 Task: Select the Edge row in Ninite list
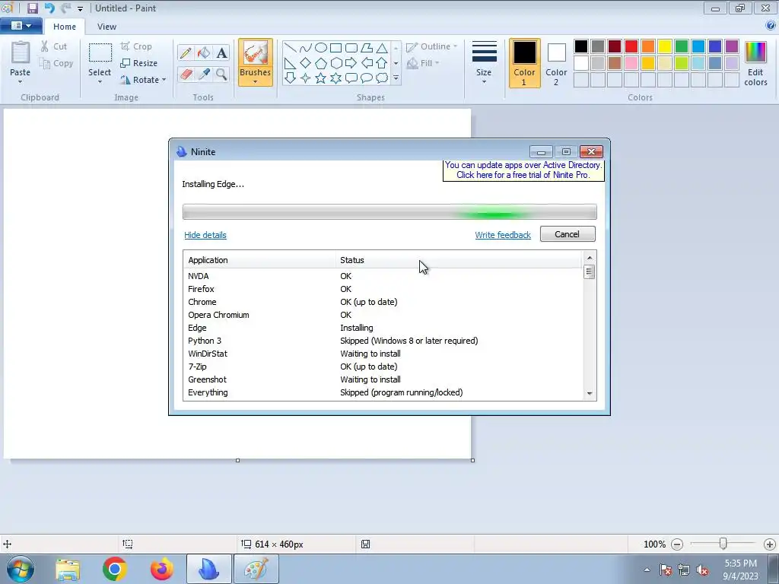pos(383,328)
